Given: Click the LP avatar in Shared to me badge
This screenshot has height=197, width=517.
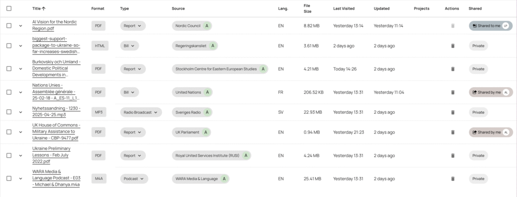Looking at the screenshot, I should pos(506,26).
